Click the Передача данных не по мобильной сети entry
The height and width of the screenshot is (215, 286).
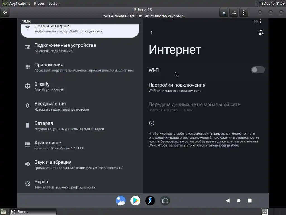pos(206,107)
